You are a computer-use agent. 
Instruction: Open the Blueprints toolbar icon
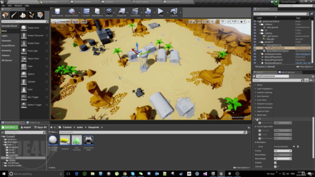pos(122,11)
